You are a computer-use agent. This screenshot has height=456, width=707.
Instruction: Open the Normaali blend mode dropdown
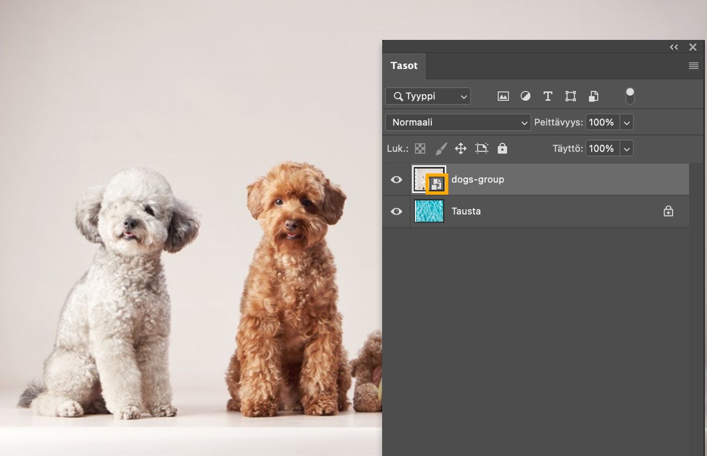click(458, 122)
